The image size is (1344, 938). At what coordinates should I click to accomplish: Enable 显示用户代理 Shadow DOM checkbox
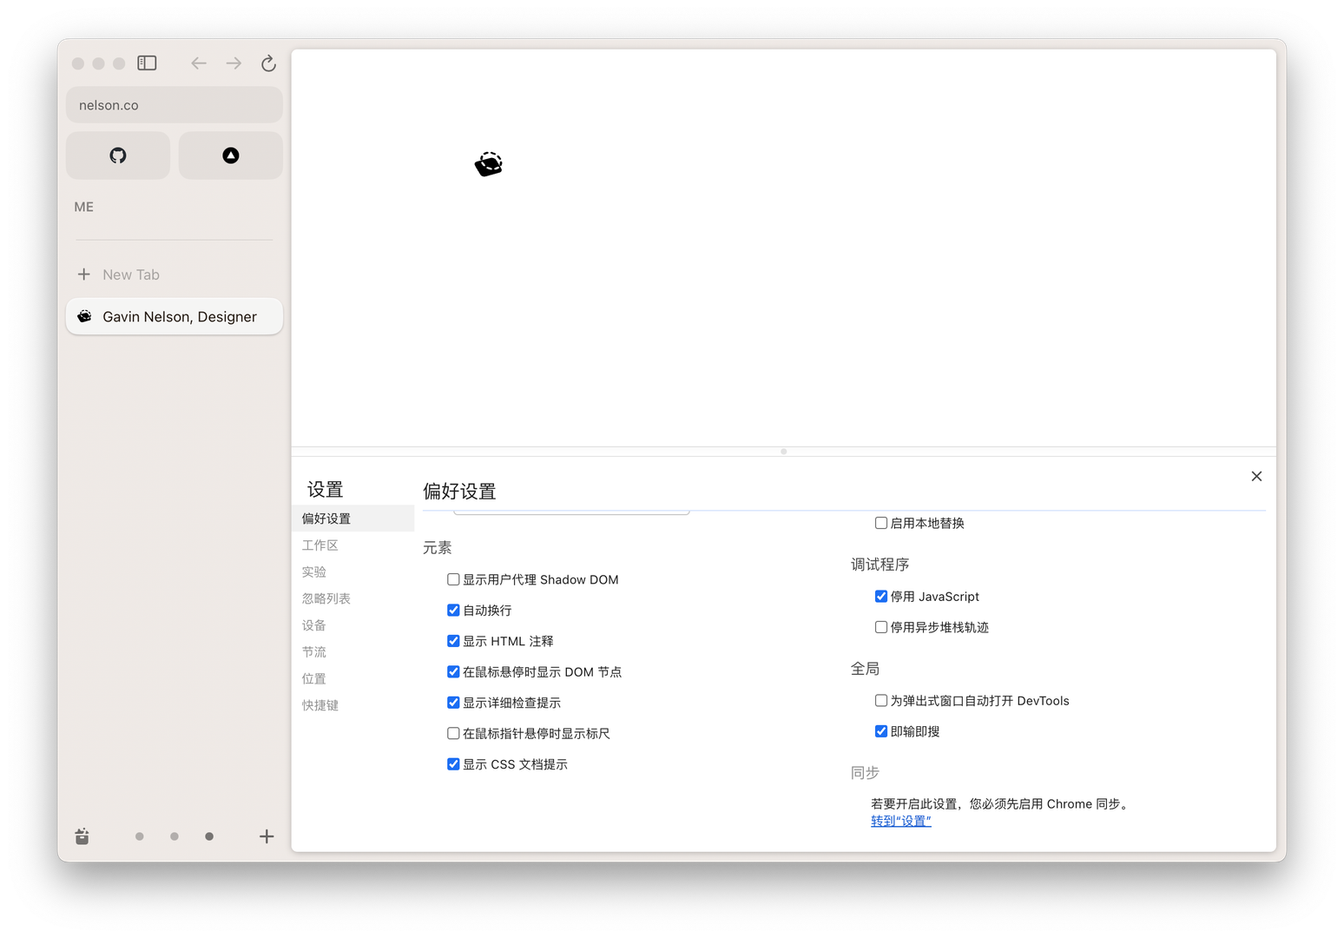click(453, 579)
